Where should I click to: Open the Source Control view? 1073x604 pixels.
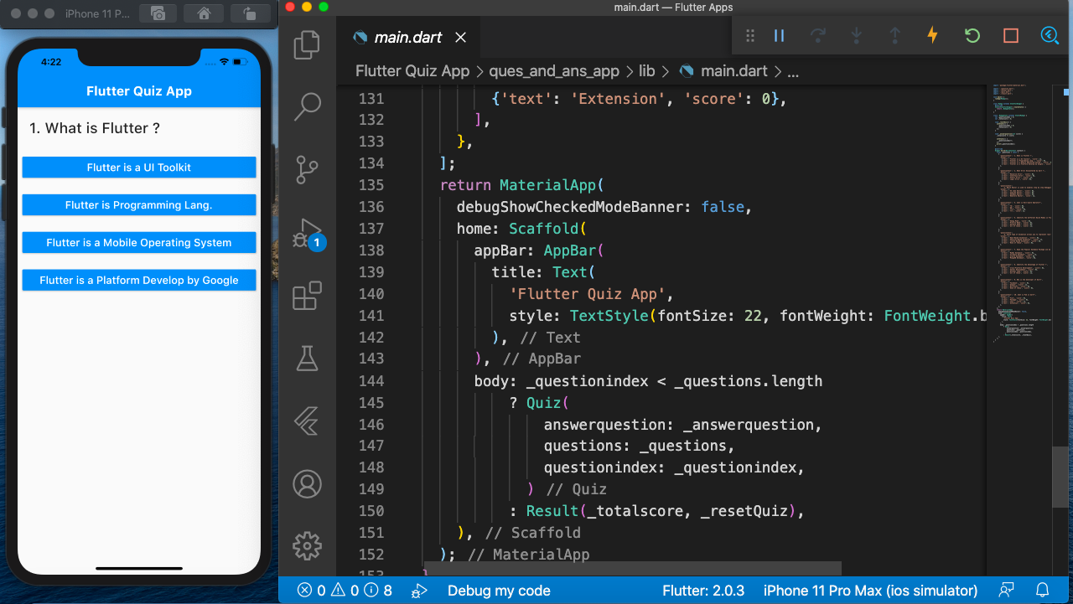(x=307, y=170)
